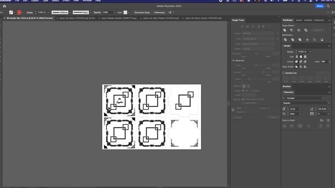Align stroke to inside

[301, 67]
